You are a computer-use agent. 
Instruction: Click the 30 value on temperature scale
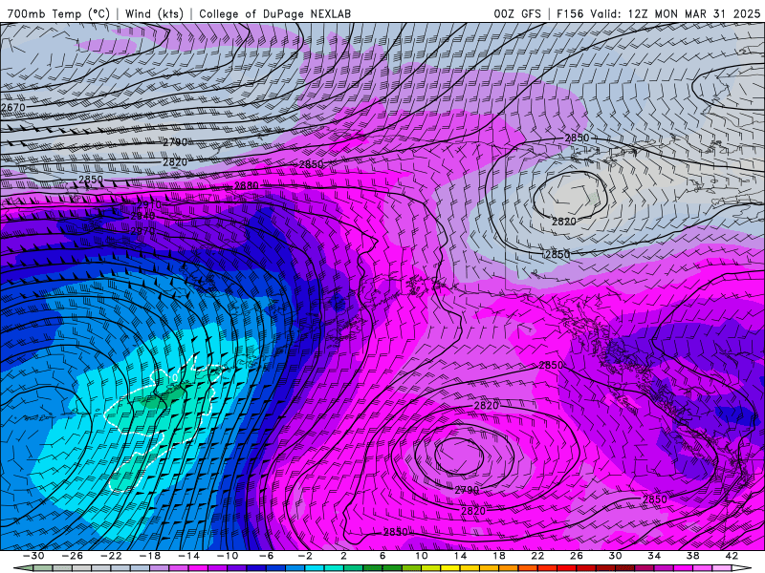pos(615,556)
